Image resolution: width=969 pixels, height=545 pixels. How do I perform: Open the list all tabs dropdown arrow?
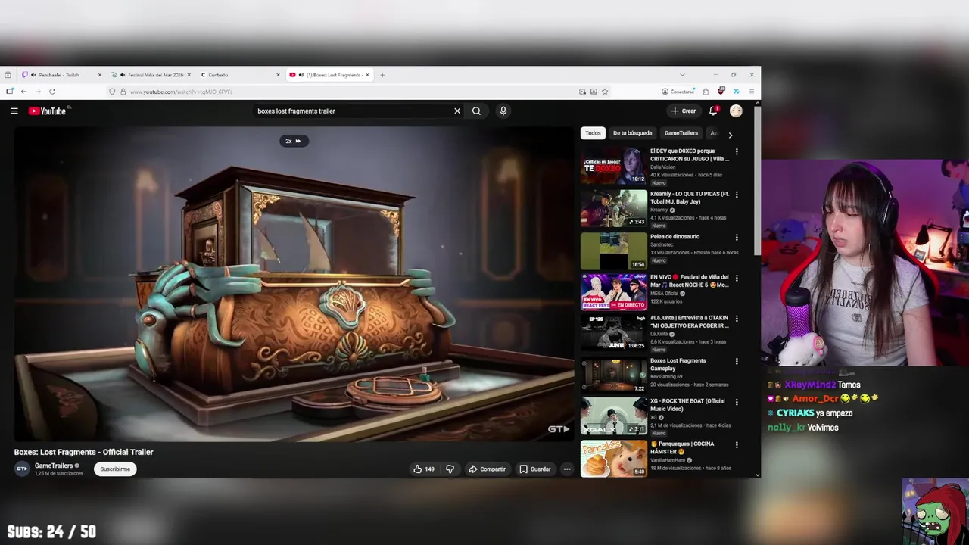click(682, 75)
